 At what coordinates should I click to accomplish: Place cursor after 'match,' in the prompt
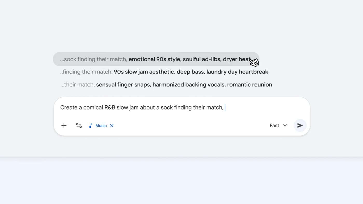pyautogui.click(x=225, y=107)
